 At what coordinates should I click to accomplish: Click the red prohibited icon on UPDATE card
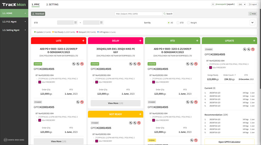253,49
